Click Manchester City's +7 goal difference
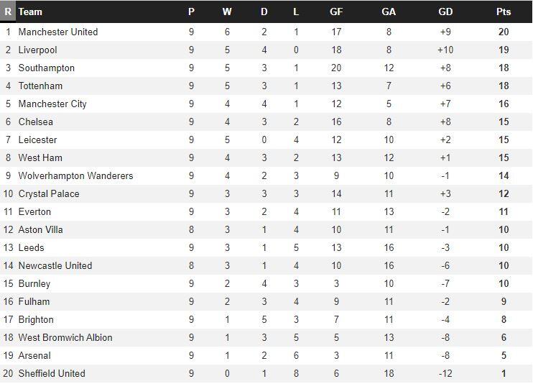 coord(445,104)
